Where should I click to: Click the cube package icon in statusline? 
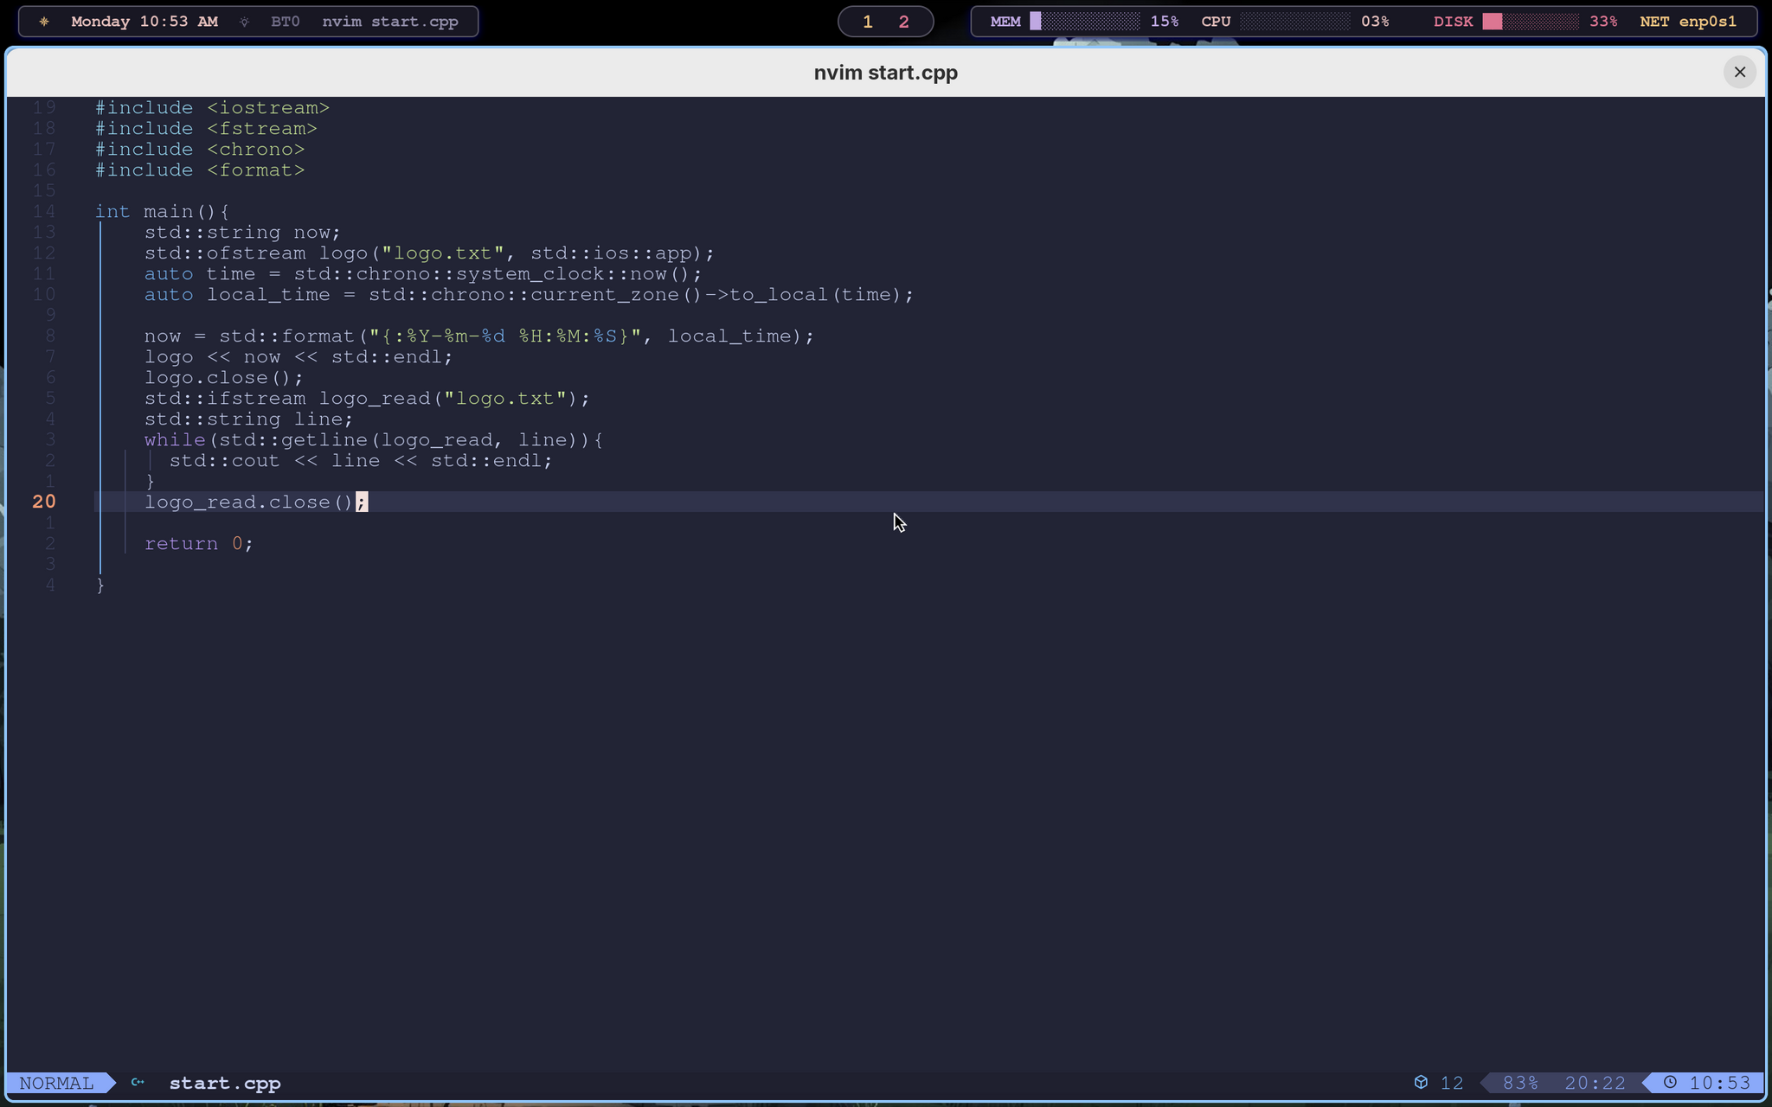coord(1421,1082)
